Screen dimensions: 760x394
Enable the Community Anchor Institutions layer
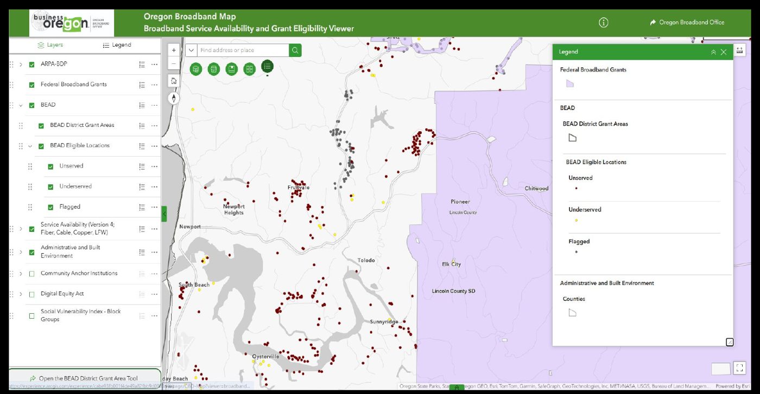pos(31,274)
